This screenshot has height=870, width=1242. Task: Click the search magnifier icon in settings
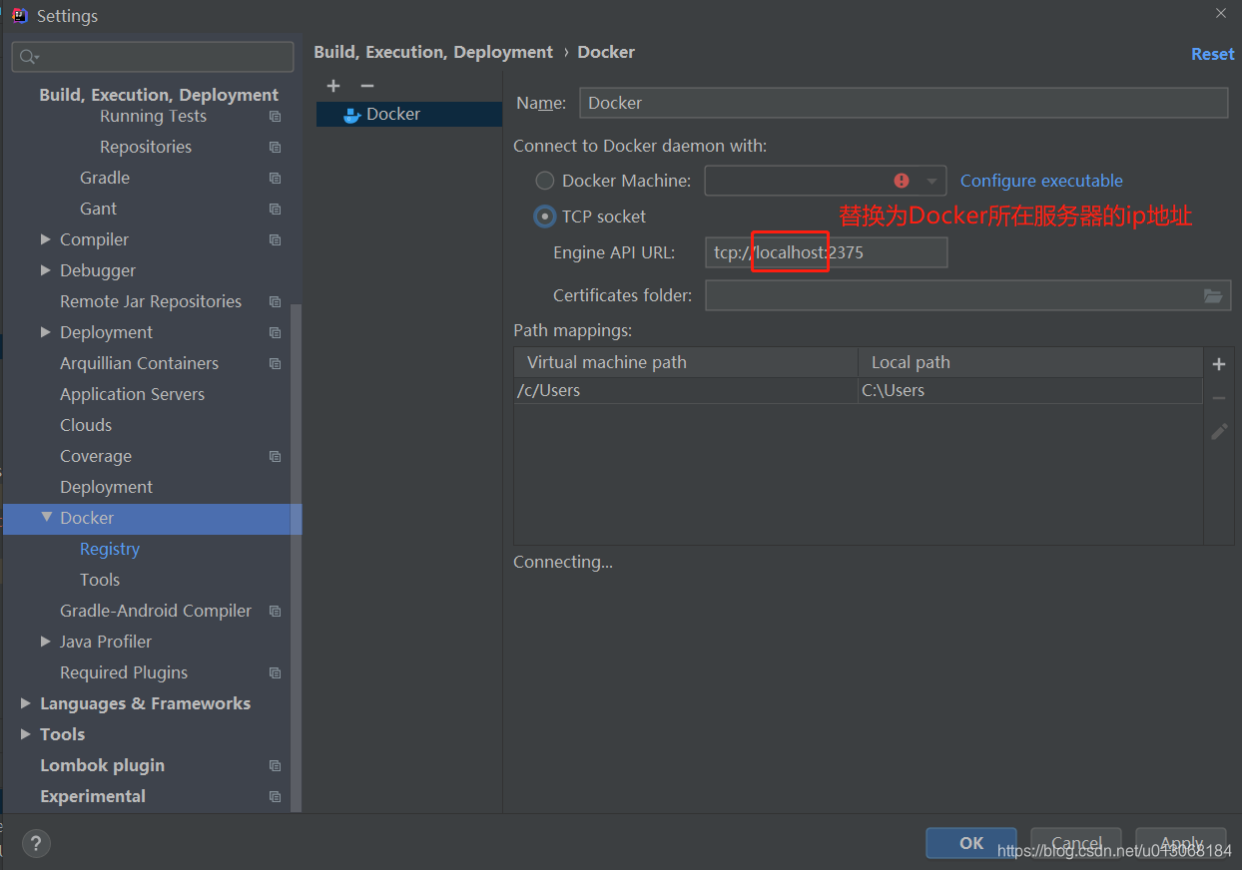29,57
